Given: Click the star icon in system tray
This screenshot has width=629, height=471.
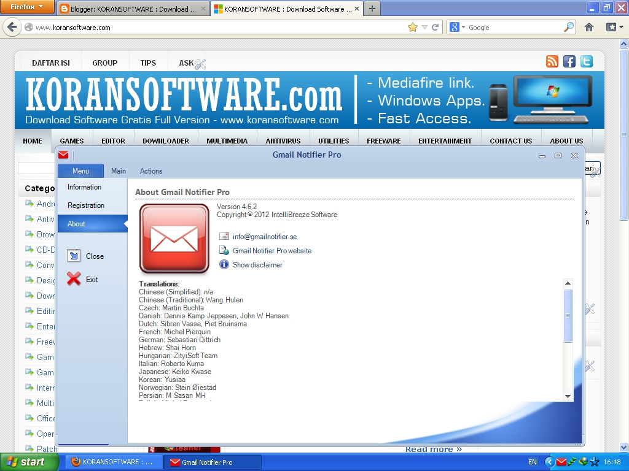Looking at the screenshot, I should coord(595,462).
